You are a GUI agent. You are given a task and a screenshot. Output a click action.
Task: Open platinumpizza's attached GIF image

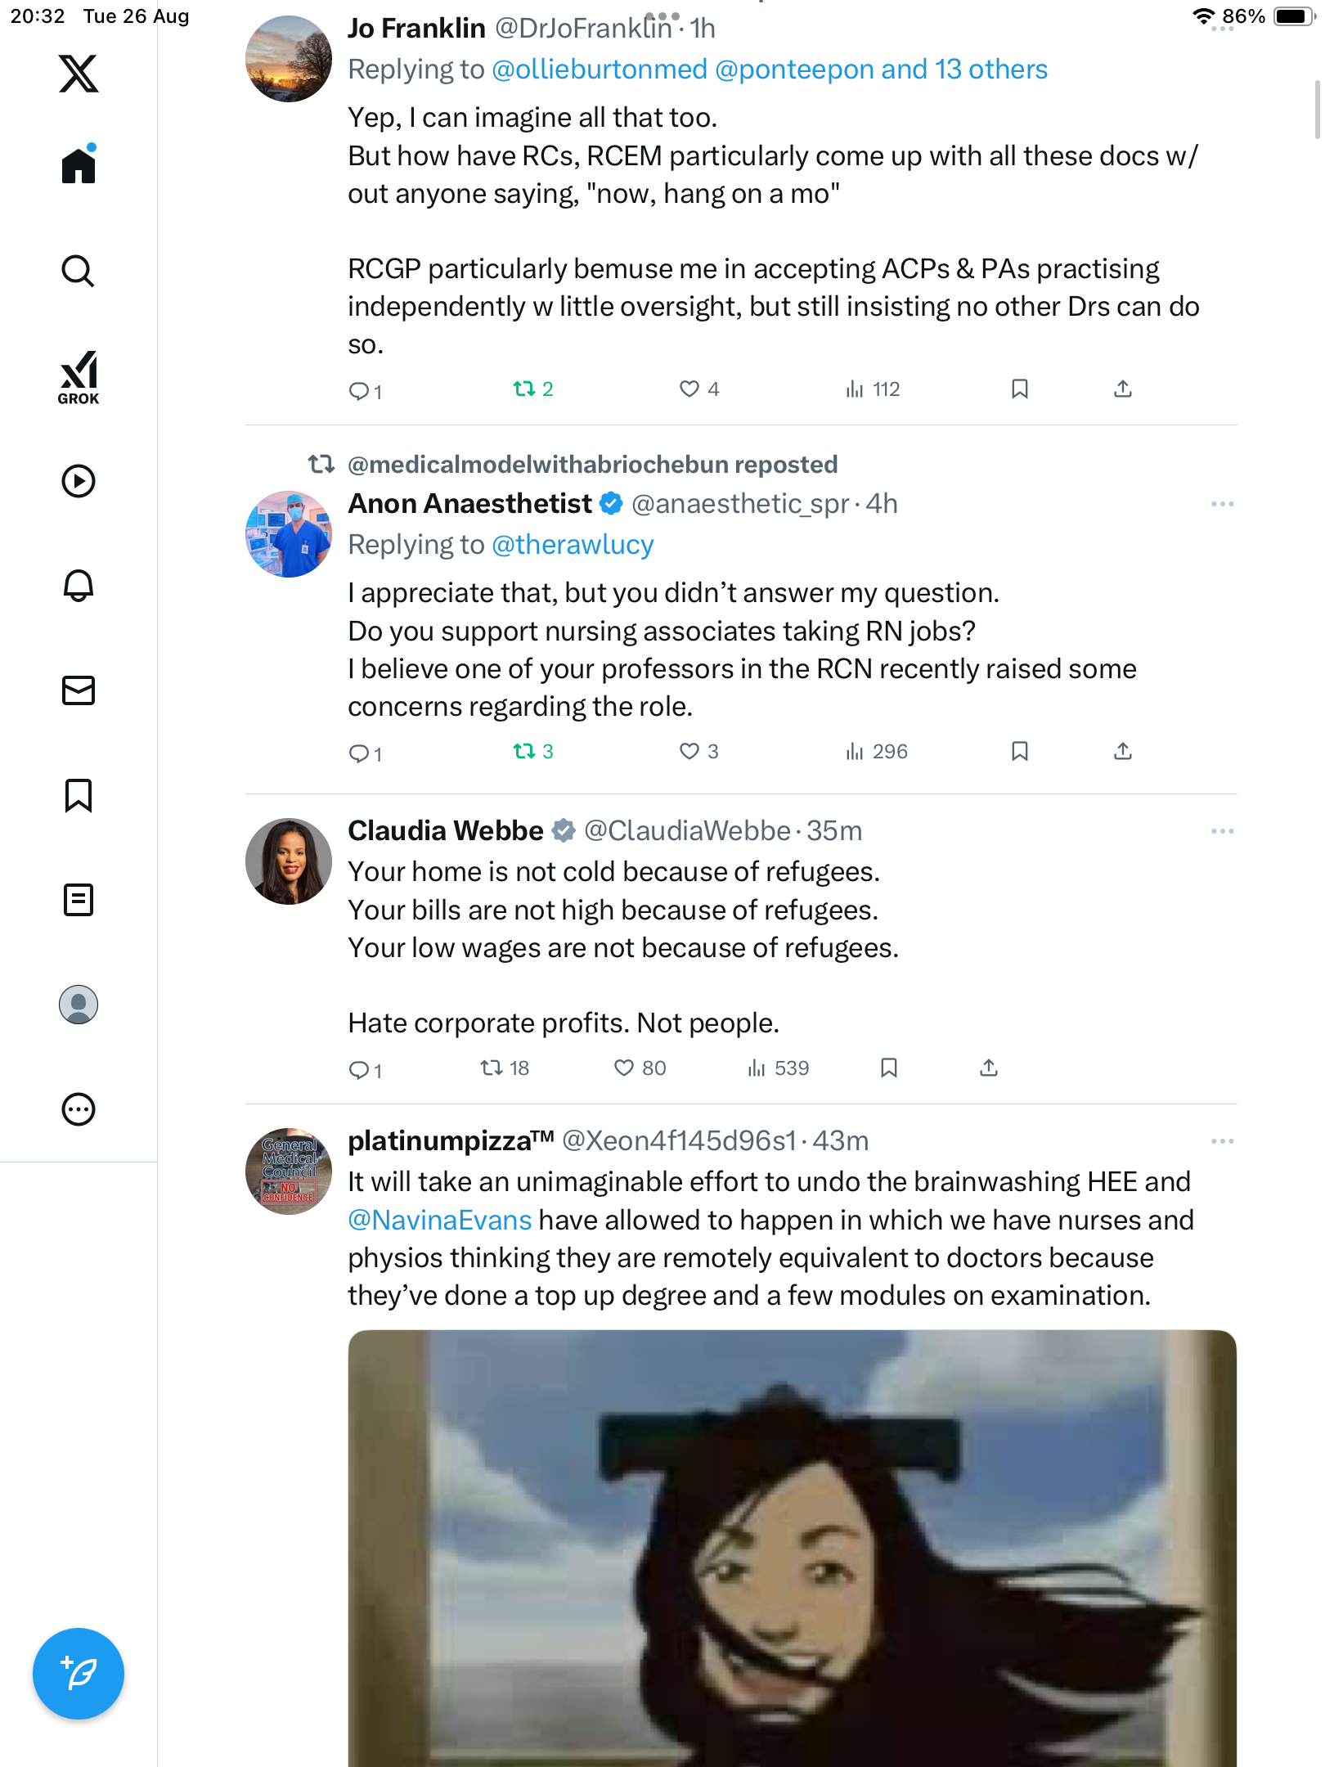tap(792, 1546)
